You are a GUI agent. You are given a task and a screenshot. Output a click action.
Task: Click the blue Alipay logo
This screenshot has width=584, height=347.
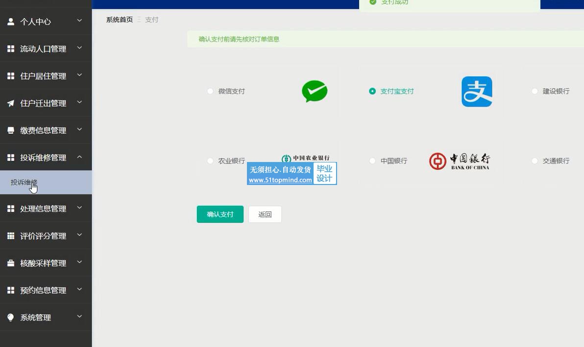click(x=477, y=92)
